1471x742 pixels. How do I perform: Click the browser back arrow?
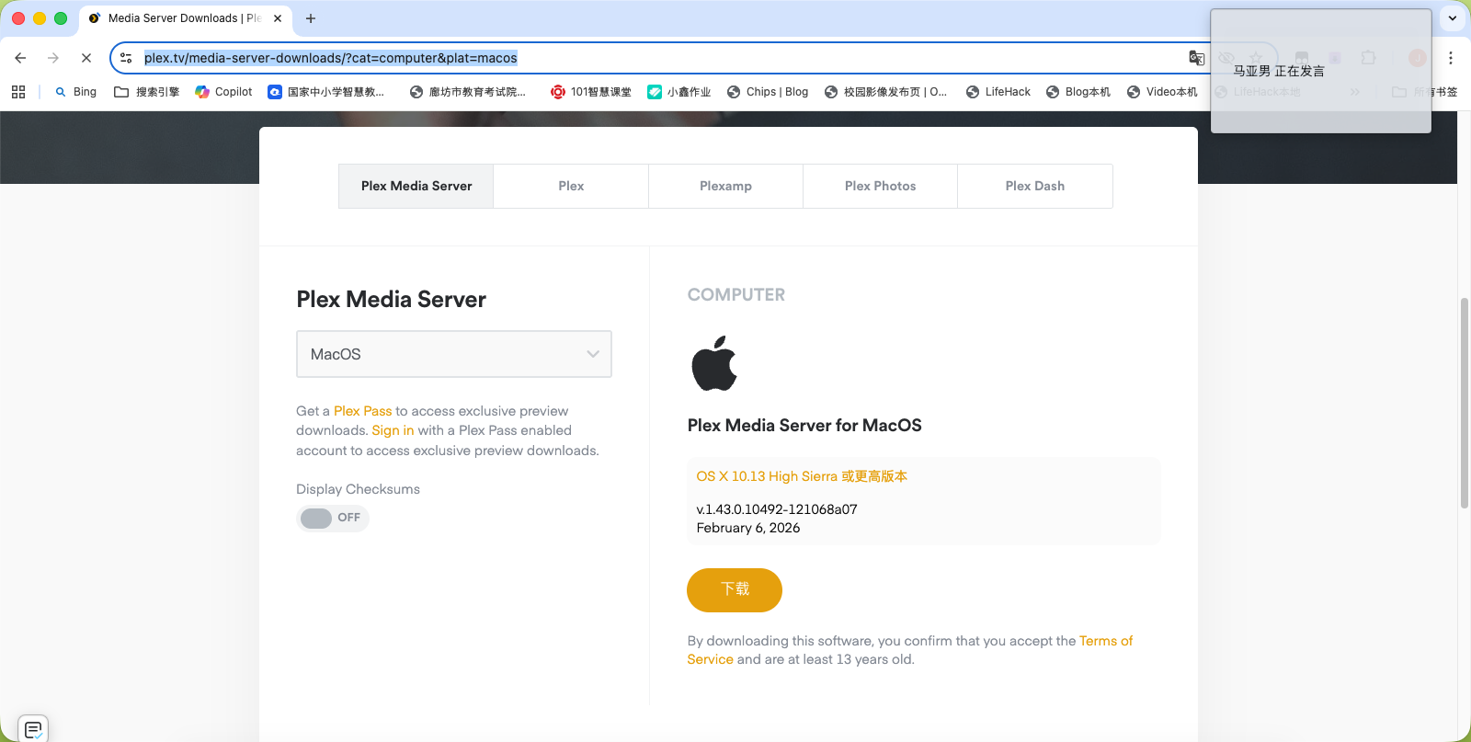click(20, 58)
